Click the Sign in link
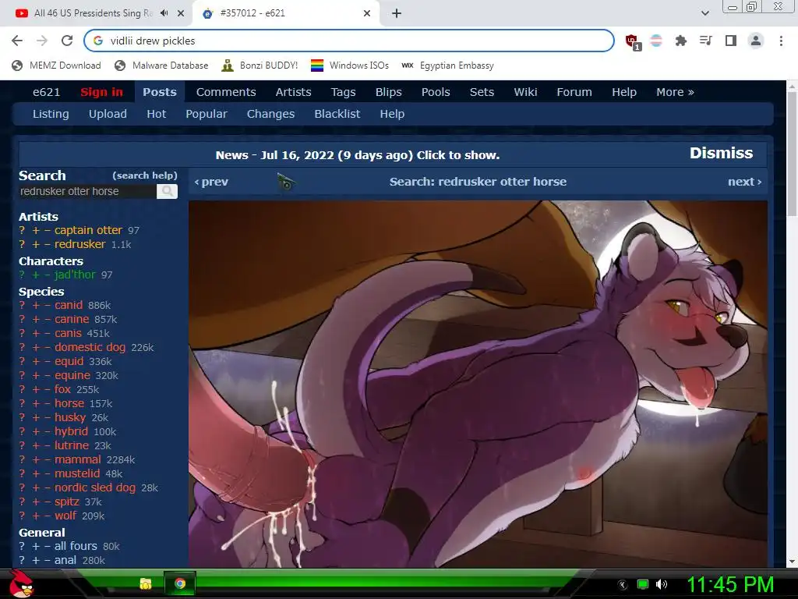 click(101, 92)
